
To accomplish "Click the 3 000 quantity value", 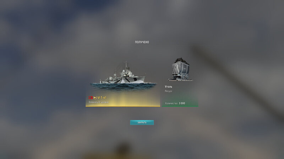I will click(182, 103).
